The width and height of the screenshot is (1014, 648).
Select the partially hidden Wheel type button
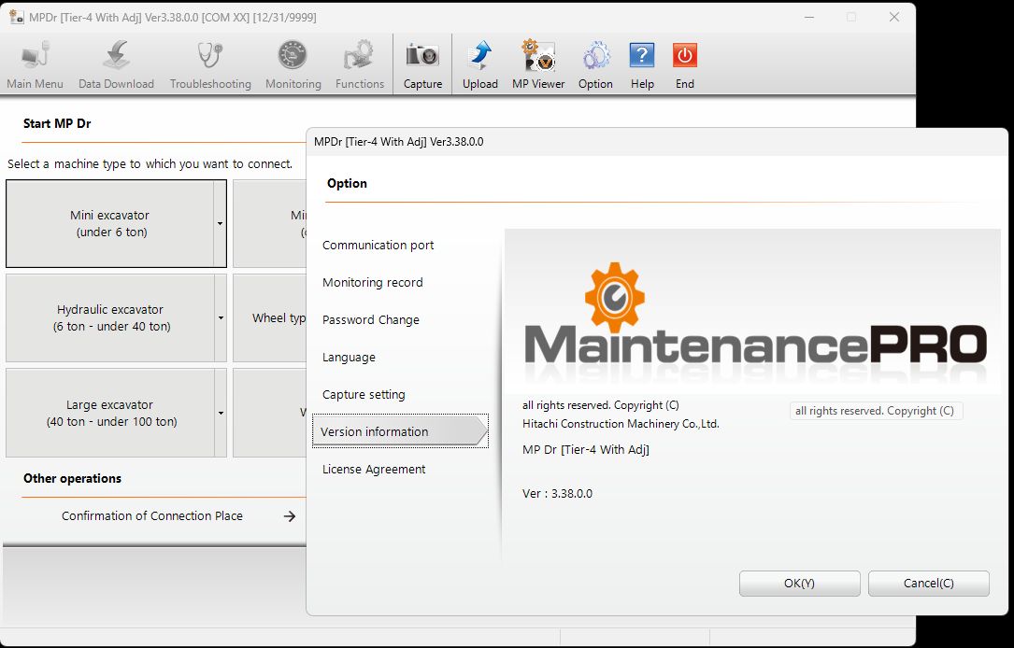pos(270,317)
